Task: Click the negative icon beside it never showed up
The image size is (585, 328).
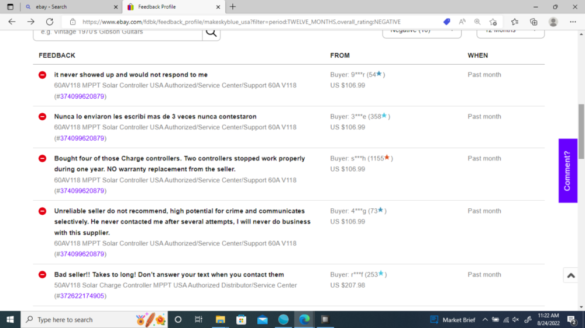Action: (x=43, y=75)
